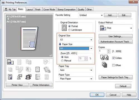Select Portrait orientation

(x=69, y=26)
